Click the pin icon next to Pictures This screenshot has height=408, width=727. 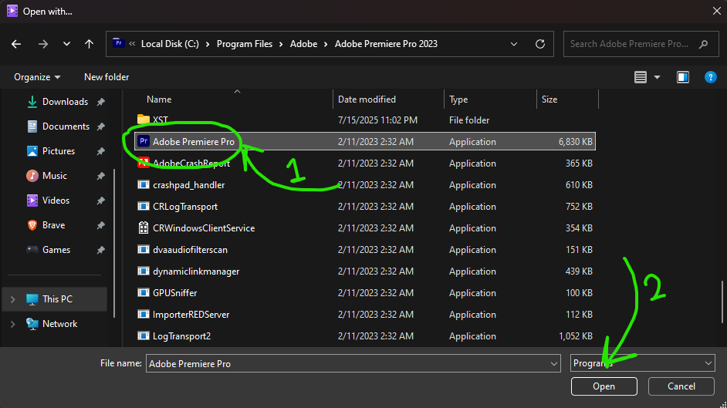coord(100,151)
